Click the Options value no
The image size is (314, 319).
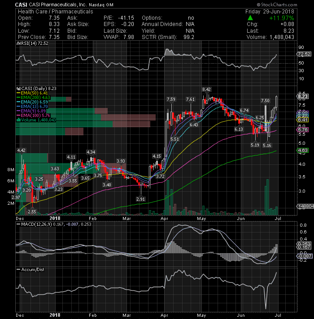(191, 18)
